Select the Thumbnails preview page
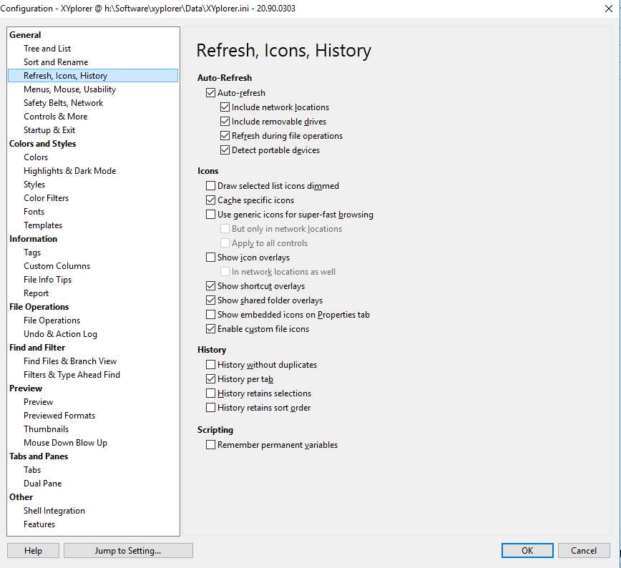Image resolution: width=621 pixels, height=568 pixels. click(x=47, y=429)
